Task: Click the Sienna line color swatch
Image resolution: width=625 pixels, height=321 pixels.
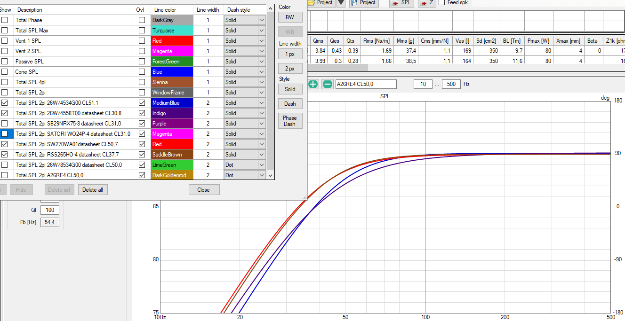Action: point(172,82)
